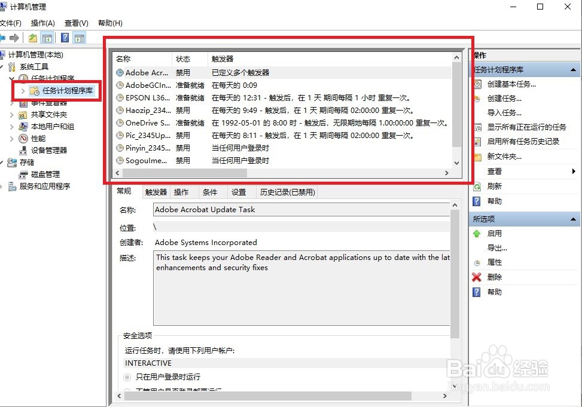This screenshot has width=582, height=407.
Task: Open the 文件(F) menu
Action: pyautogui.click(x=10, y=23)
